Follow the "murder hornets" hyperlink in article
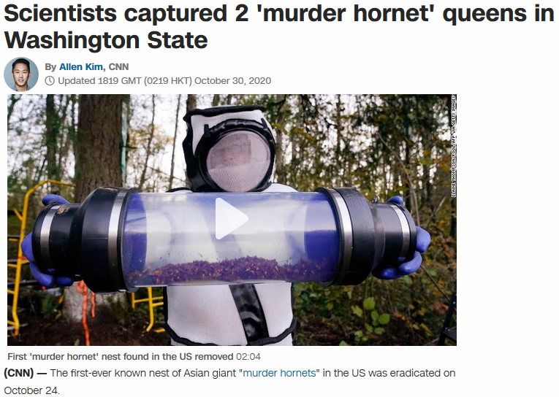Image resolution: width=559 pixels, height=397 pixels. click(x=279, y=373)
